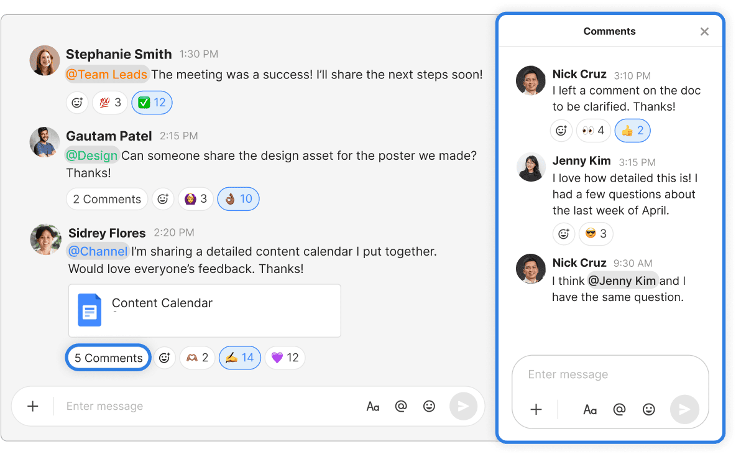Expand the 2 Comments on Gautam's message
736x454 pixels.
[x=107, y=199]
